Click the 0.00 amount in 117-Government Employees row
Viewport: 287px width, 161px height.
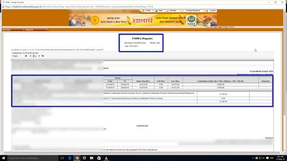point(223,98)
